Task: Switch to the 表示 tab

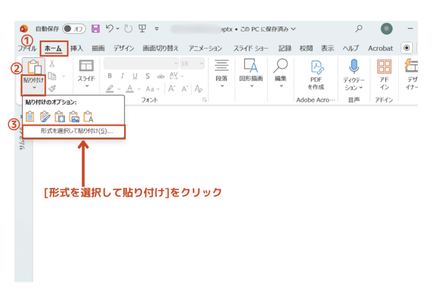Action: [328, 48]
